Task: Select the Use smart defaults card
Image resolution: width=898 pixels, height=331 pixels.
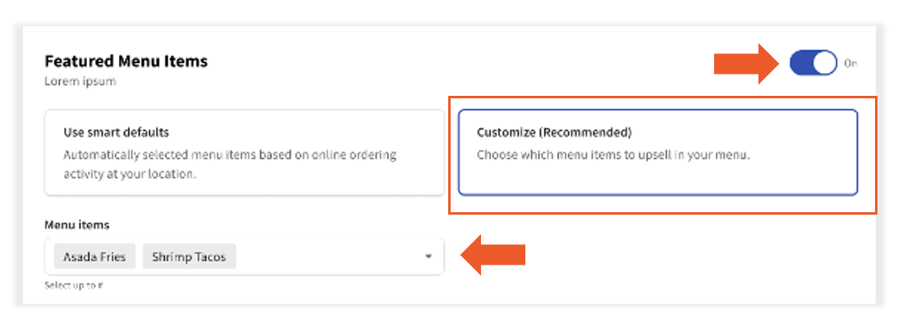Action: (x=245, y=152)
